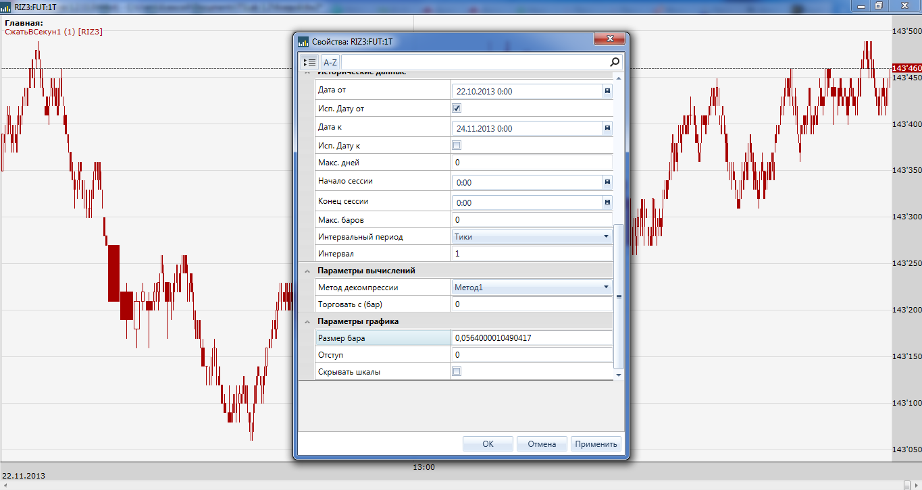Switch property grid to categorized view
The image size is (922, 490).
coord(309,62)
